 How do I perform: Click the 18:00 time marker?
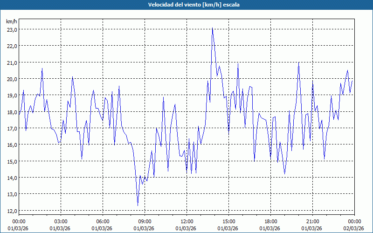tap(270, 221)
